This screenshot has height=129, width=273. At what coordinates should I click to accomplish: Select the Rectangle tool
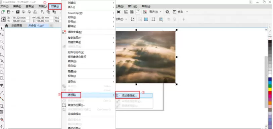coord(2,66)
